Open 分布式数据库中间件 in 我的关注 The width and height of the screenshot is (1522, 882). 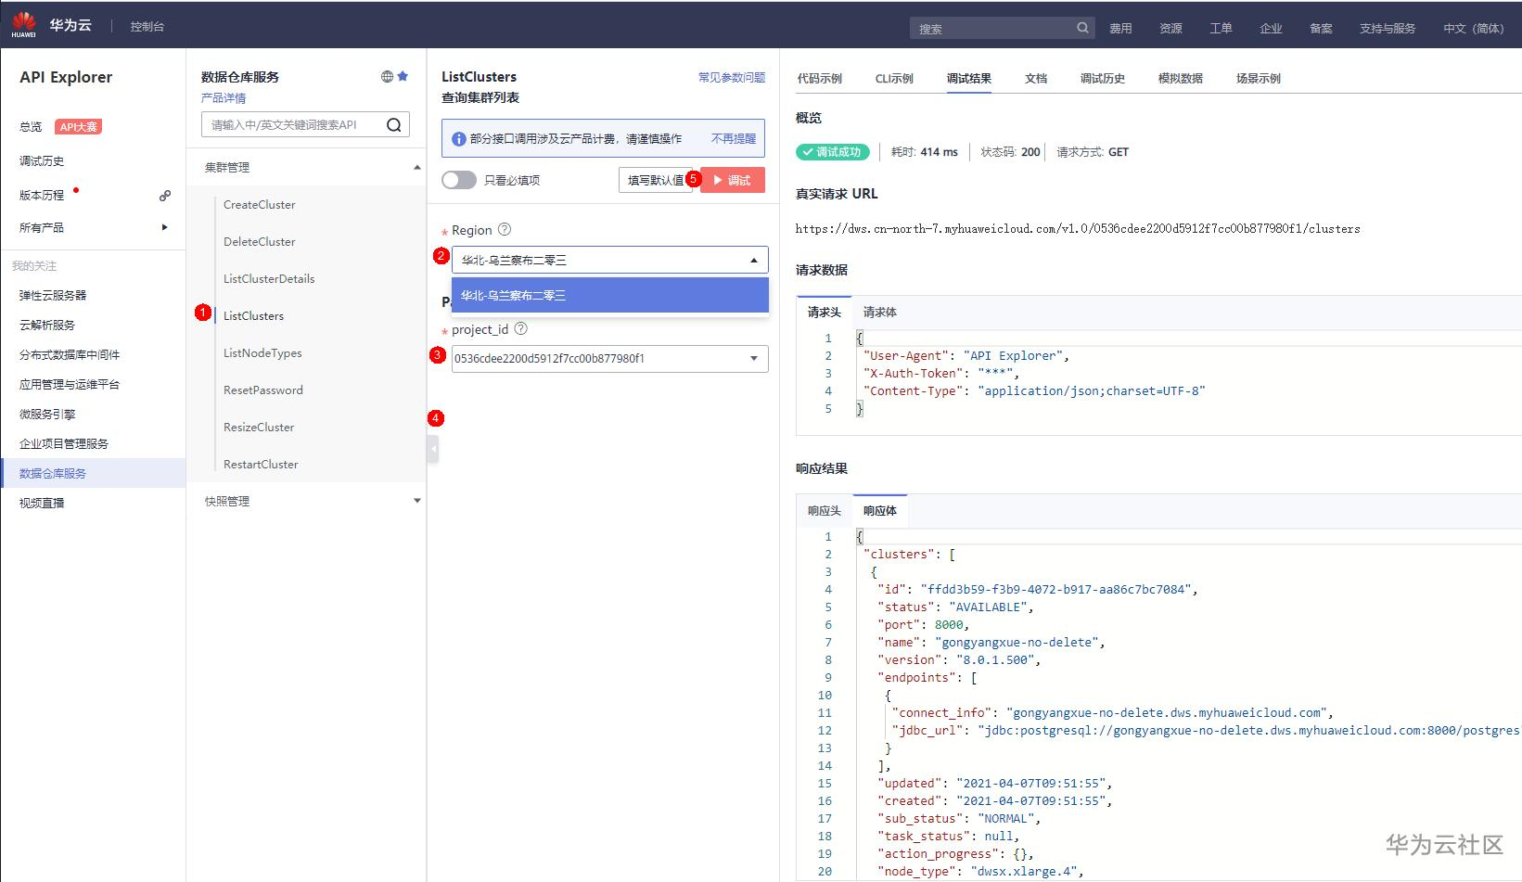click(70, 355)
